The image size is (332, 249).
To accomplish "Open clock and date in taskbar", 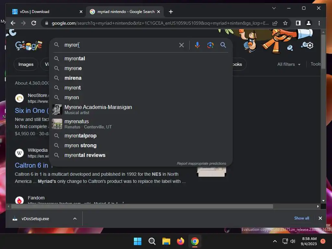I will click(309, 241).
